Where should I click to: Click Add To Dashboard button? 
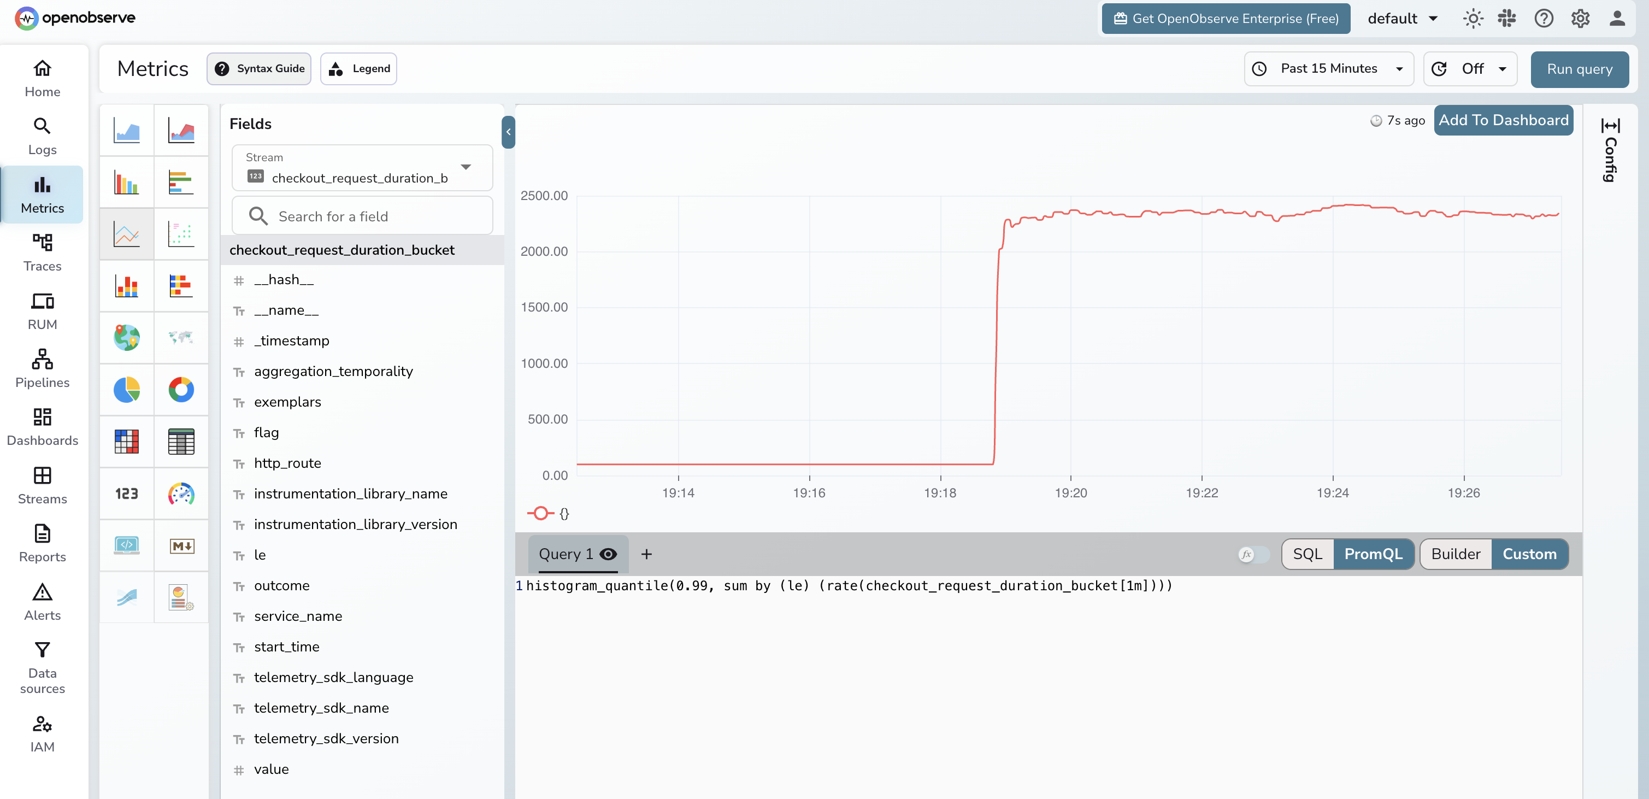1503,120
